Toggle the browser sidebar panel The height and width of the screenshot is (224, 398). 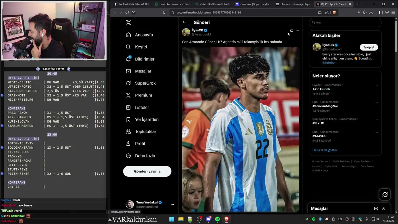pos(381,12)
